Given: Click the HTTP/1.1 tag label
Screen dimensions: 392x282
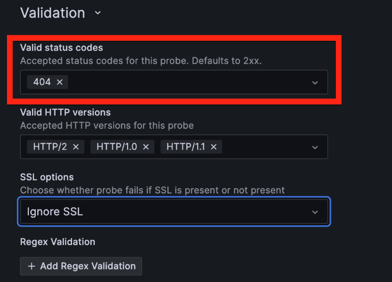Looking at the screenshot, I should (x=185, y=147).
